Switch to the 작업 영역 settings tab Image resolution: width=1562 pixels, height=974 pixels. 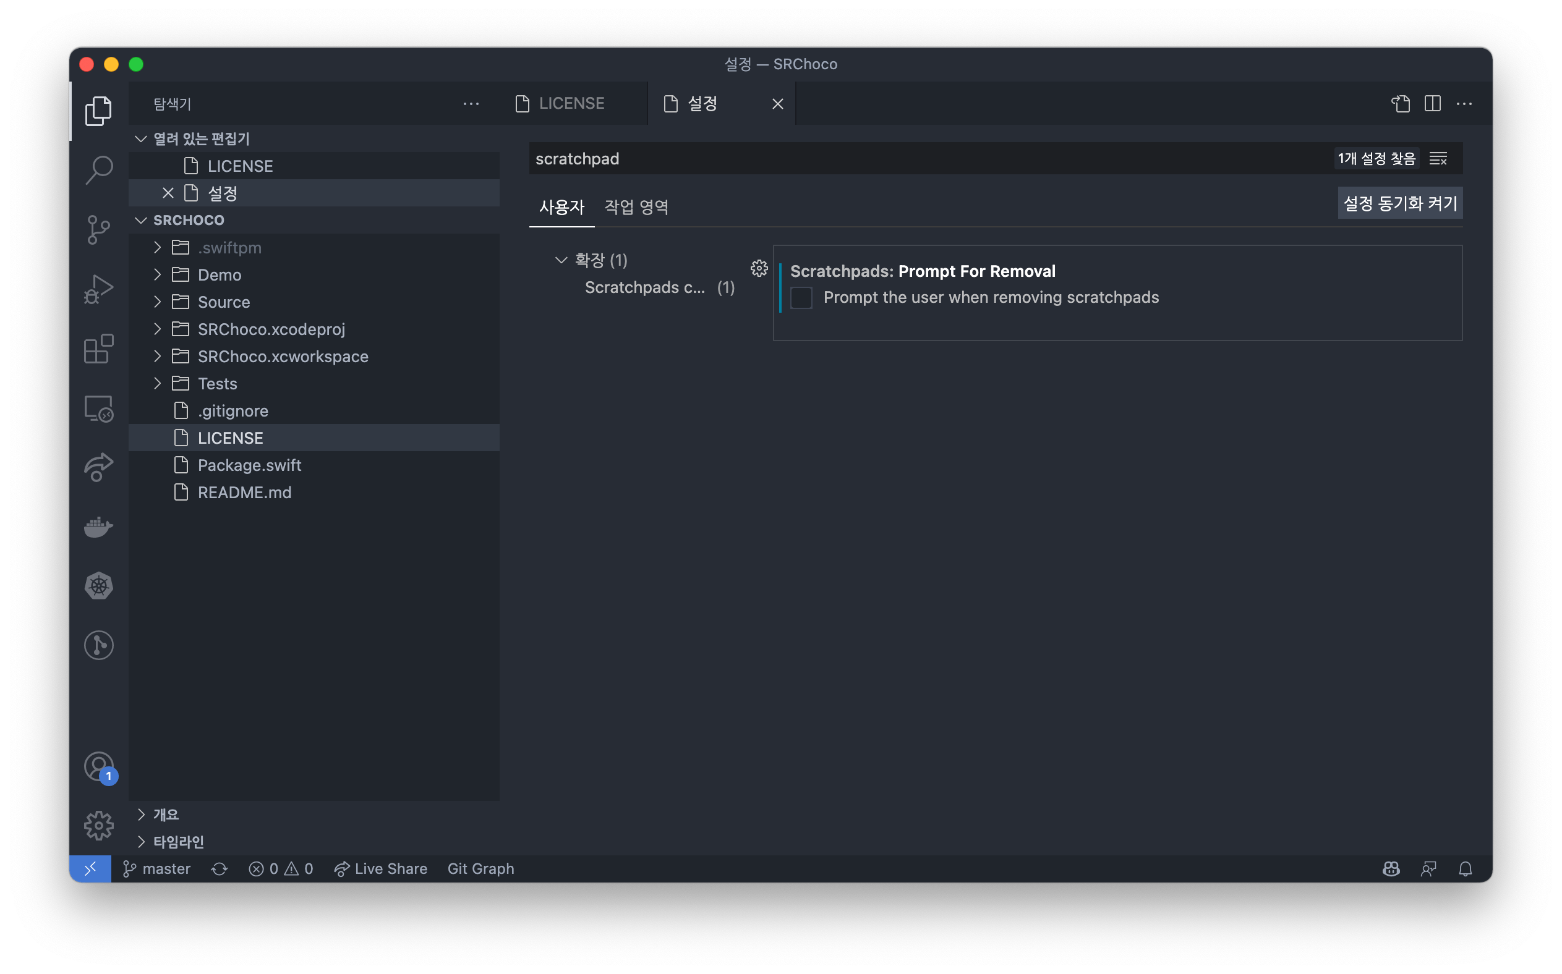tap(636, 208)
